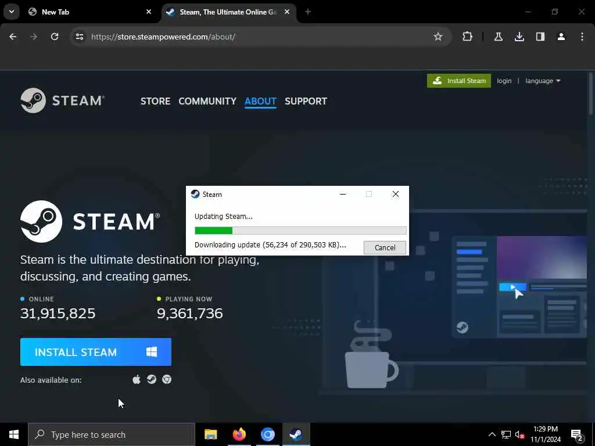Close the New Tab tab
The width and height of the screenshot is (595, 446).
pyautogui.click(x=149, y=12)
